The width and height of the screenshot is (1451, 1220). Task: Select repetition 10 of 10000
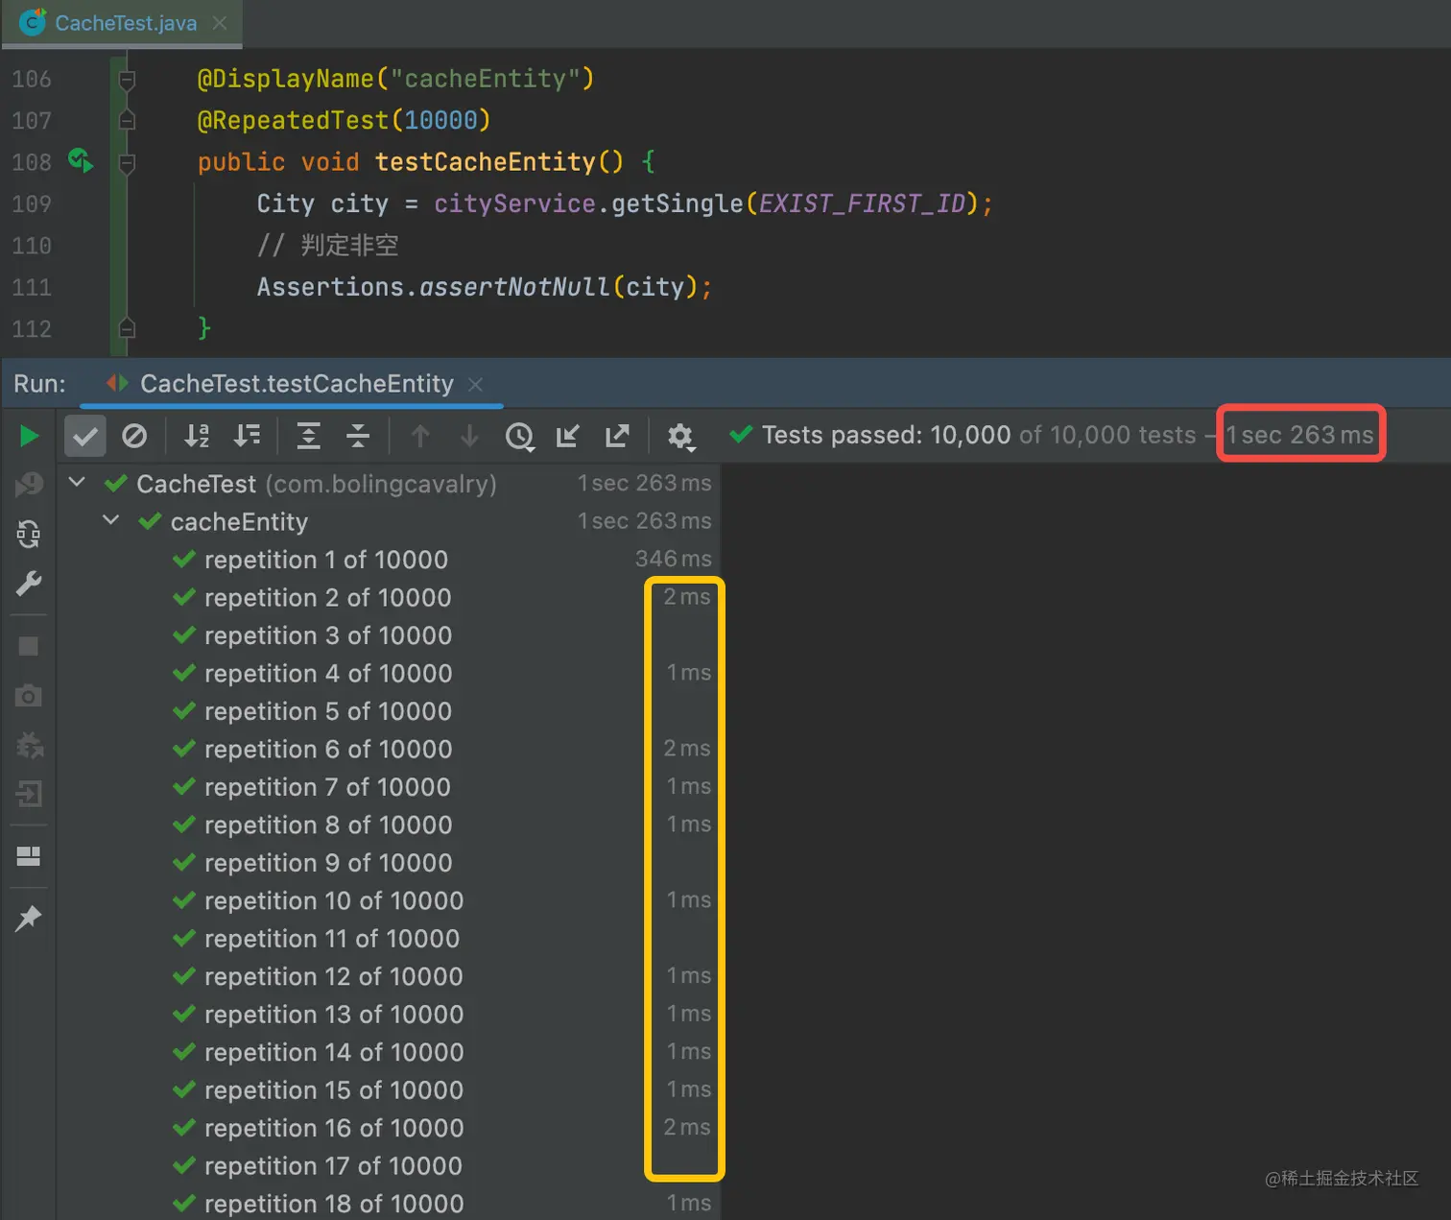tap(389, 900)
